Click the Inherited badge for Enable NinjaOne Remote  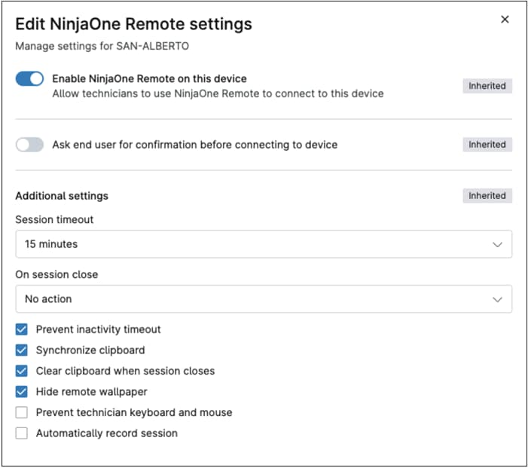(487, 86)
